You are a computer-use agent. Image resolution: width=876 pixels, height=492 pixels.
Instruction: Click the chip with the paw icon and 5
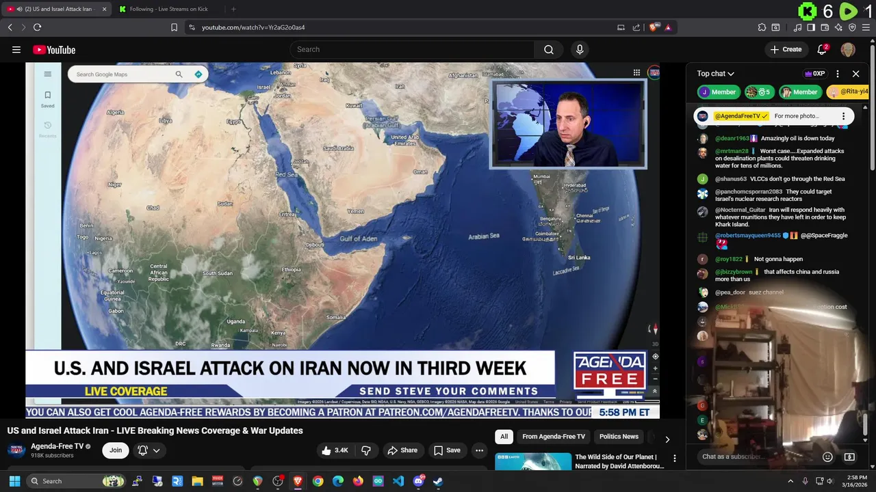[758, 92]
